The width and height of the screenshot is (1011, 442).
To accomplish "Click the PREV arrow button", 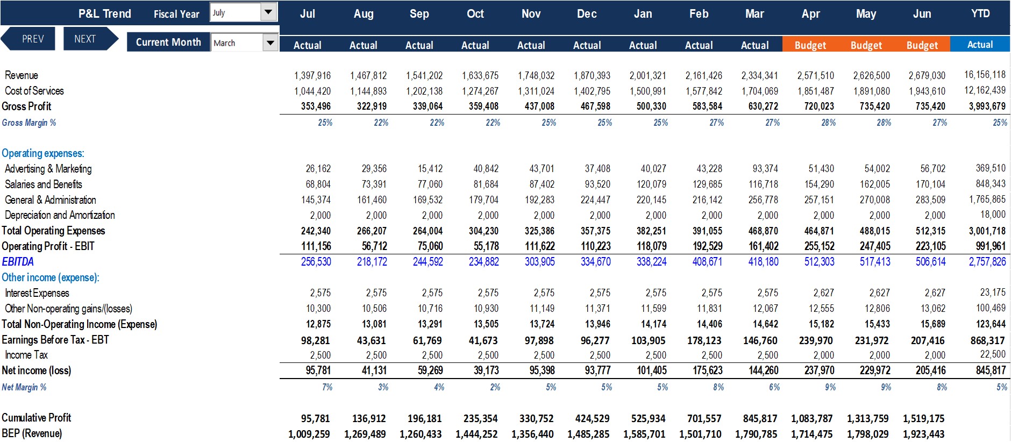I will point(28,39).
